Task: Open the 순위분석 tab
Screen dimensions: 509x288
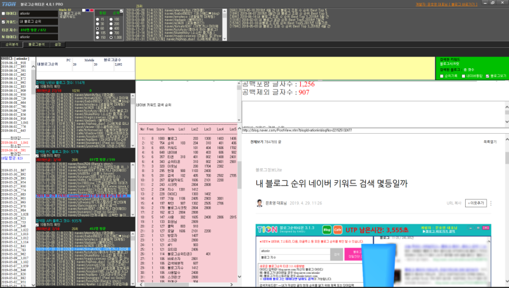Action: point(12,45)
